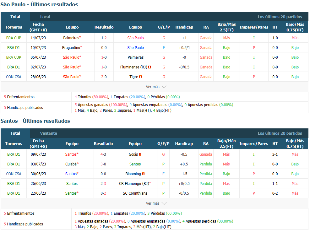The image size is (310, 232).
Task: Open BRA CUP tournament on 14/07/23 row
Action: (x=14, y=38)
